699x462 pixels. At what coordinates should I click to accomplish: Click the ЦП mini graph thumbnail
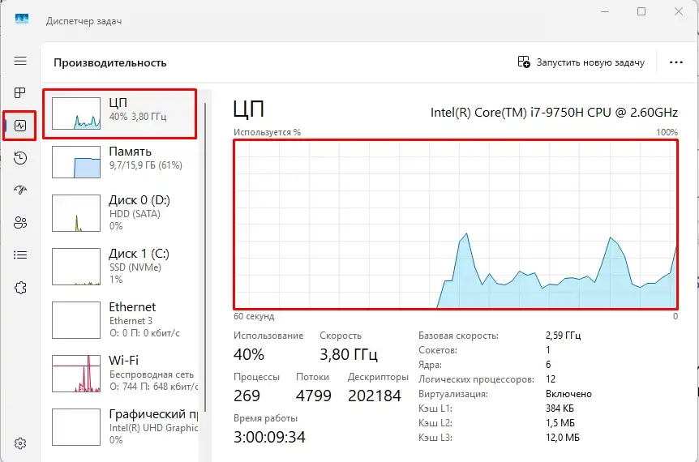[x=76, y=113]
